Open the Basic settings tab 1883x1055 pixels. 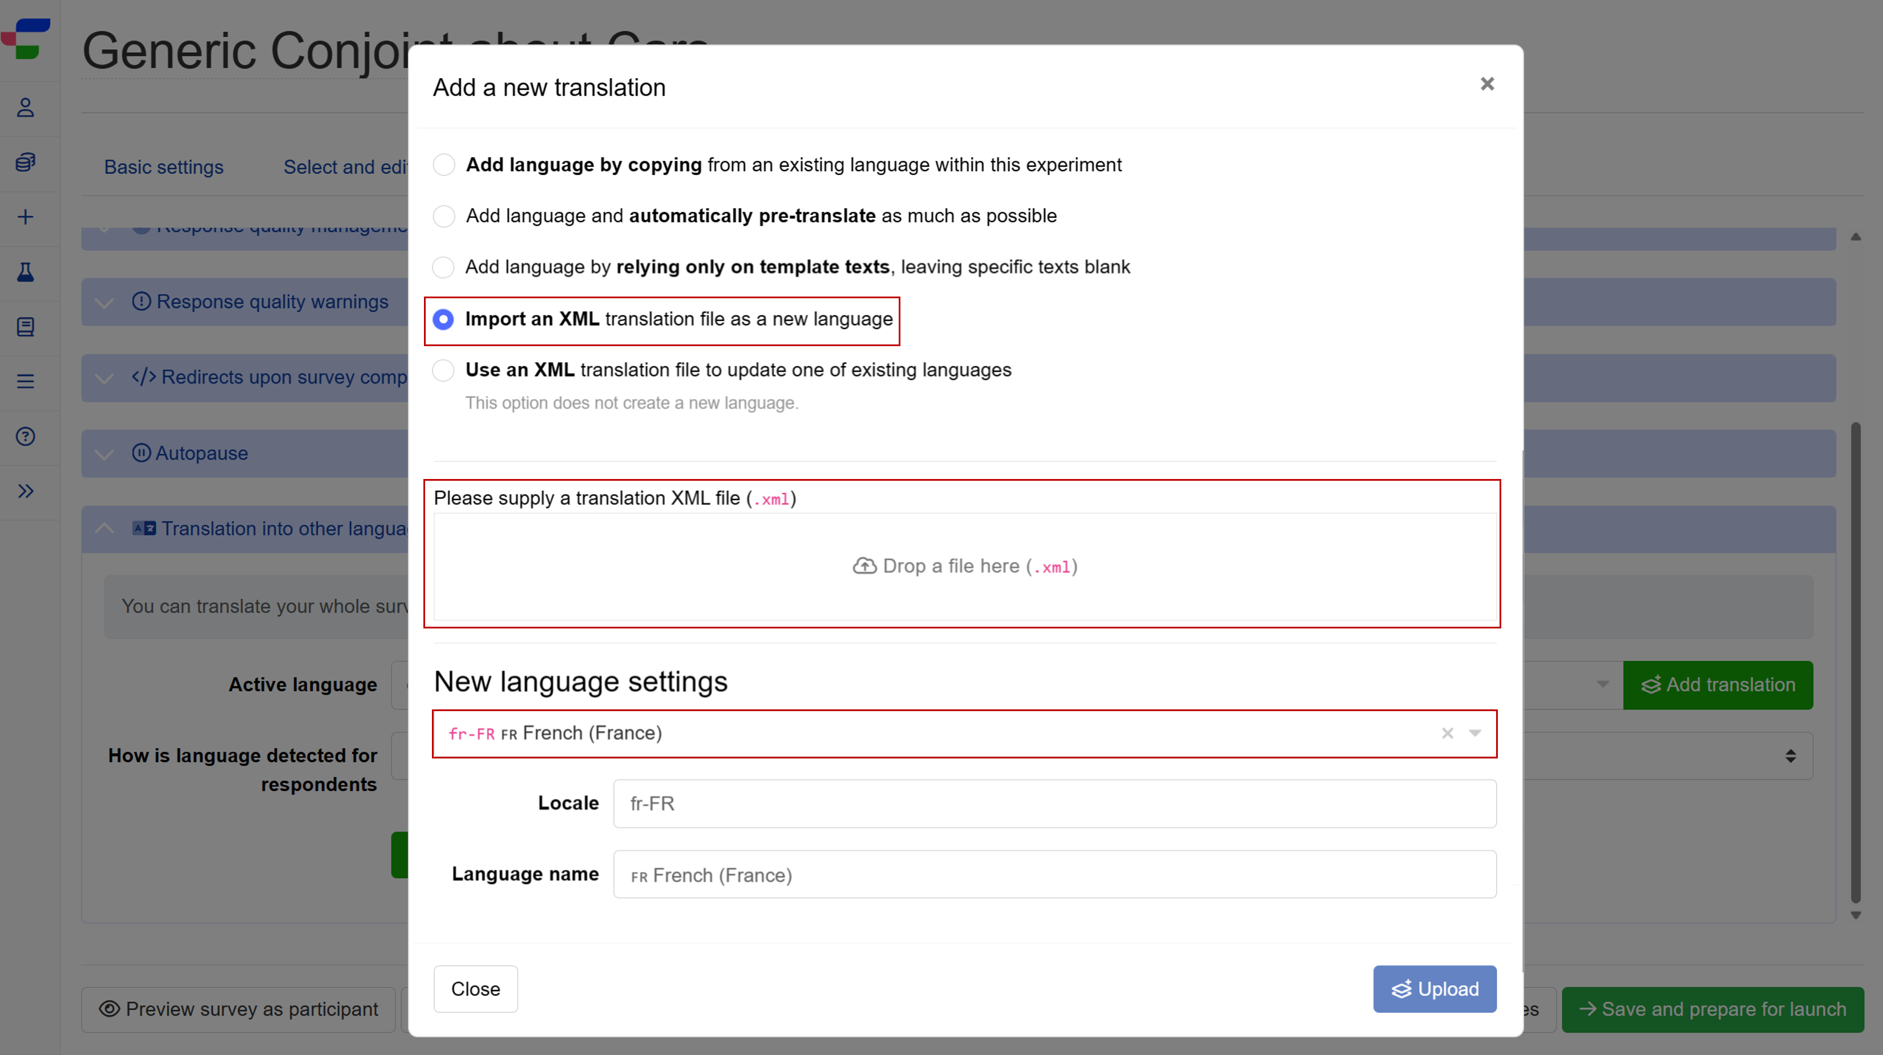(164, 167)
